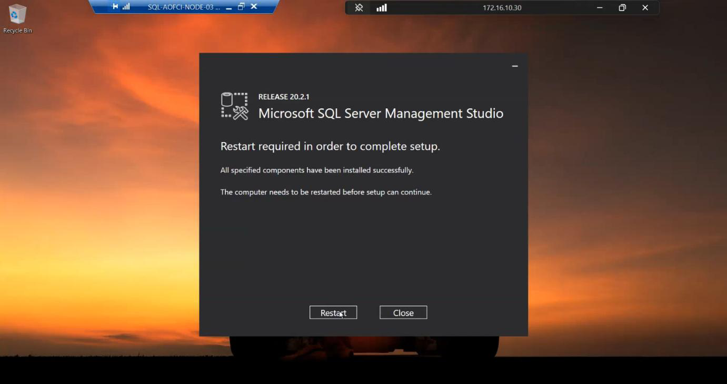Click the Restart button in SSMS setup
This screenshot has height=384, width=727.
click(x=333, y=312)
